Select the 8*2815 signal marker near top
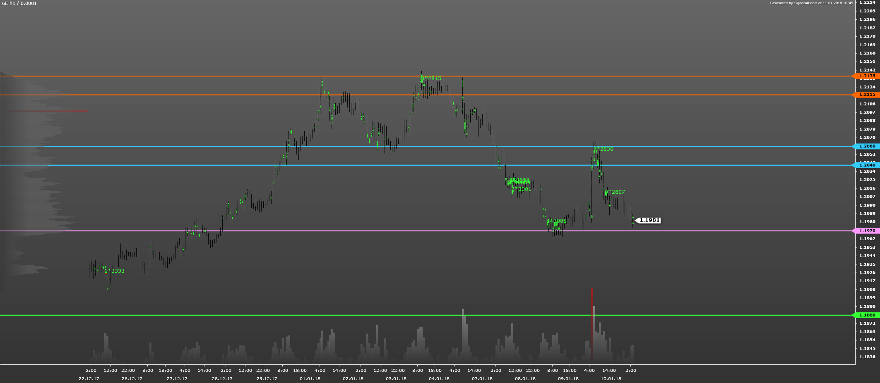 click(431, 79)
